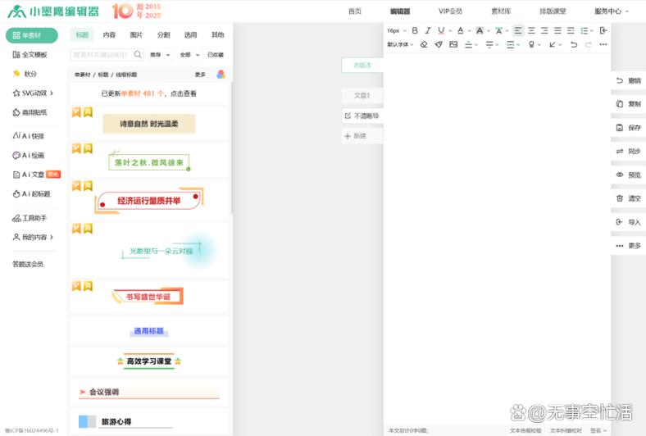The height and width of the screenshot is (436, 646).
Task: Open 素材库 in top navigation
Action: [501, 11]
